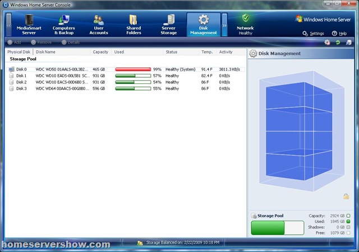Click the green Used legend swatch
Screen dimensions: 359x252
348,221
